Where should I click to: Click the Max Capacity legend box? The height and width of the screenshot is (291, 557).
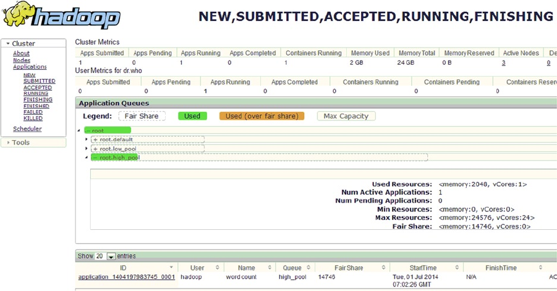click(x=346, y=116)
